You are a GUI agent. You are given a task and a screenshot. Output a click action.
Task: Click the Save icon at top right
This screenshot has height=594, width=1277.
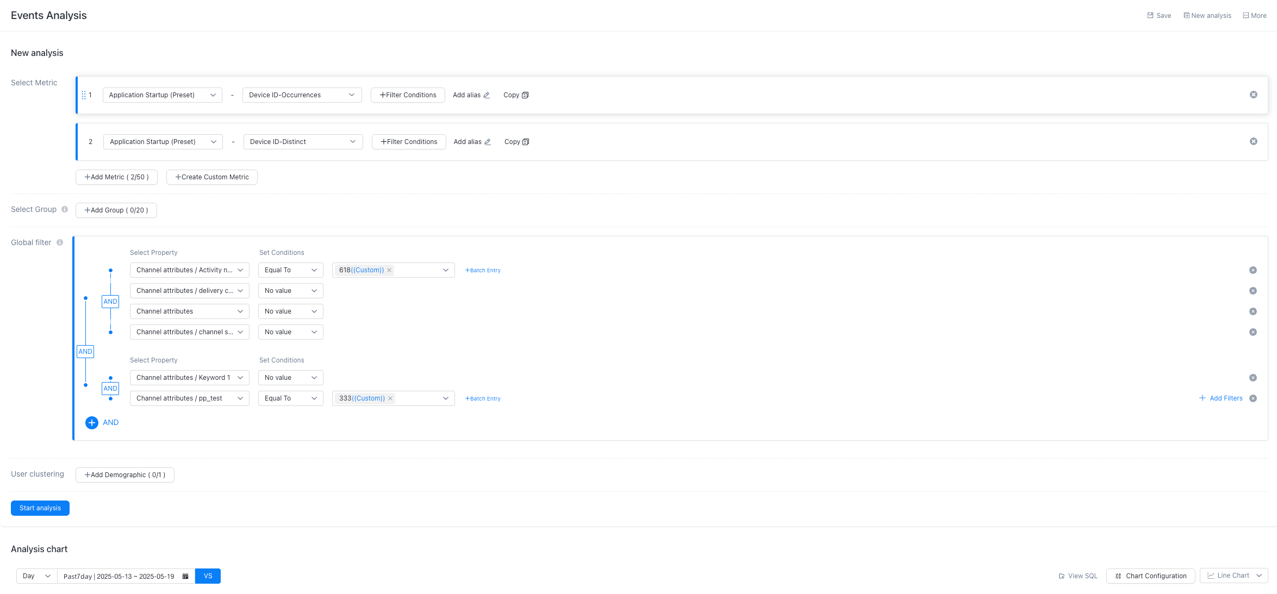[1150, 16]
